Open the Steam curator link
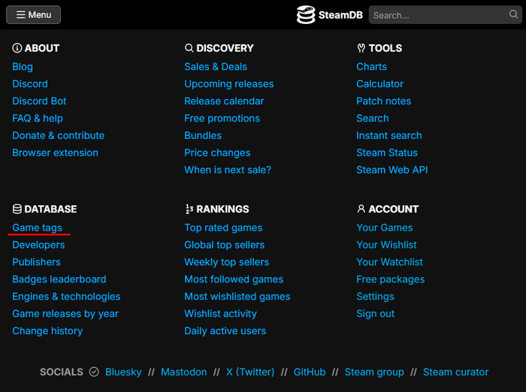The height and width of the screenshot is (392, 526). click(455, 372)
